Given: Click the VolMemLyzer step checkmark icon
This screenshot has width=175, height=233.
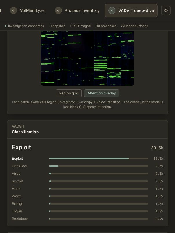Looking at the screenshot, I should pos(13,10).
